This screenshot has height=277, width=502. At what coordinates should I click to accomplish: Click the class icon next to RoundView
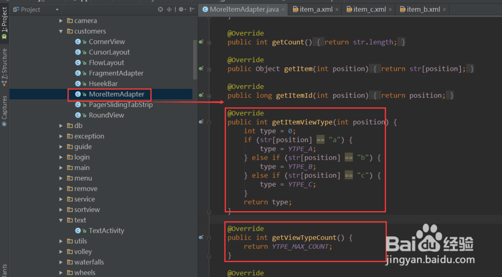(78, 115)
